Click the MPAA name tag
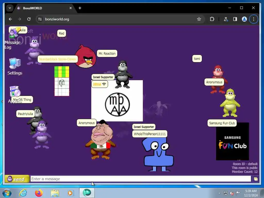This screenshot has height=198, width=264. click(x=100, y=84)
